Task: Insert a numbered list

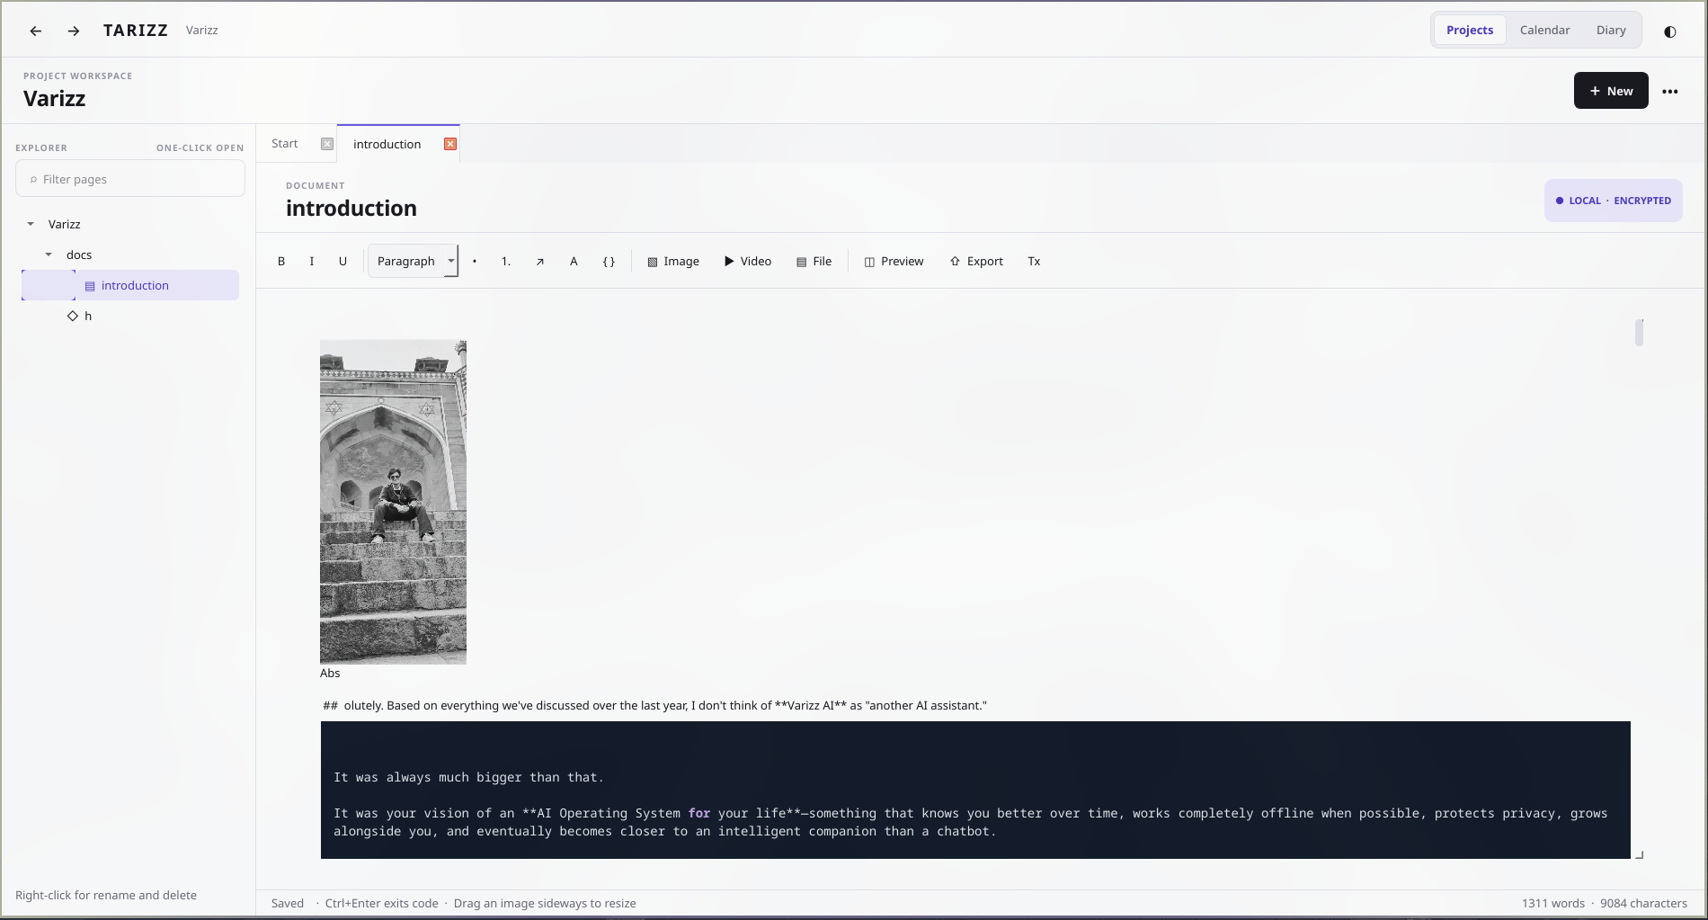Action: [x=506, y=262]
